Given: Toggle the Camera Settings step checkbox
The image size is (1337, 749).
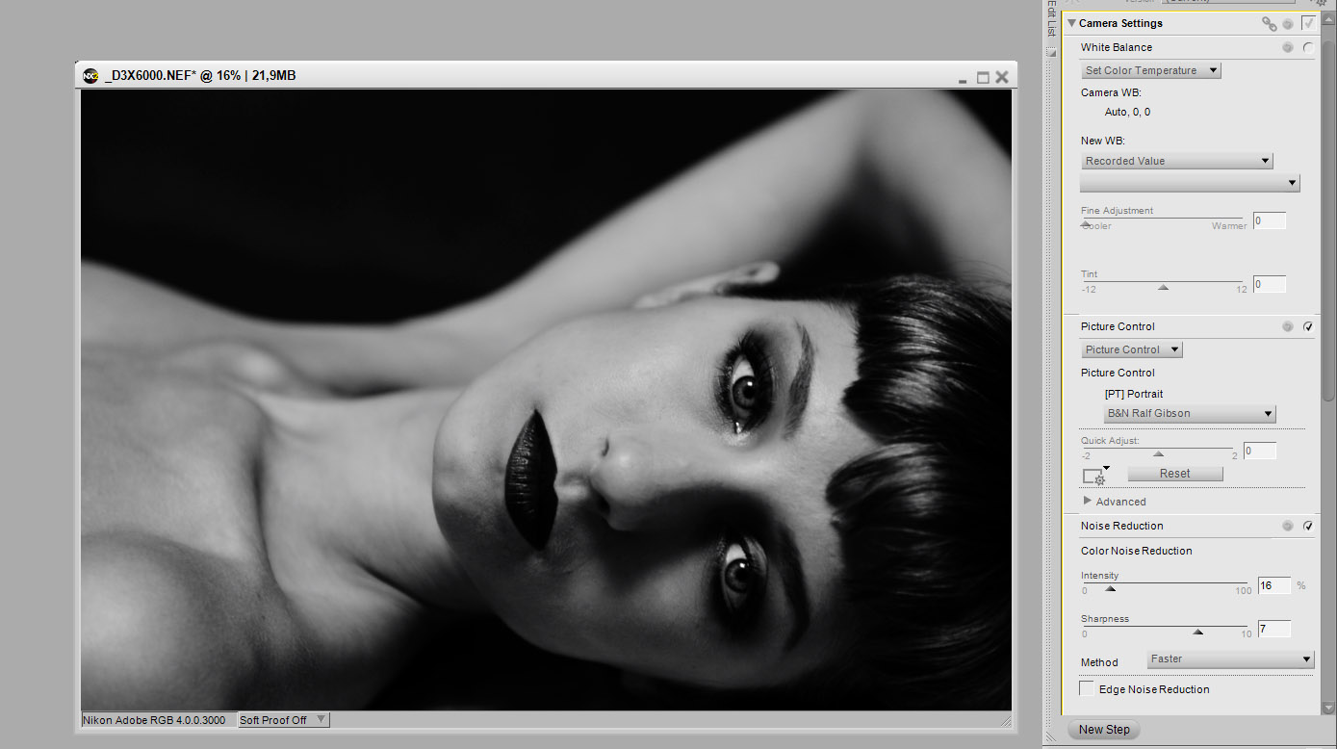Looking at the screenshot, I should 1308,23.
